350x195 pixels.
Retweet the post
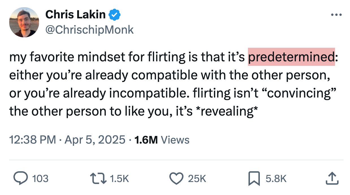(x=99, y=178)
